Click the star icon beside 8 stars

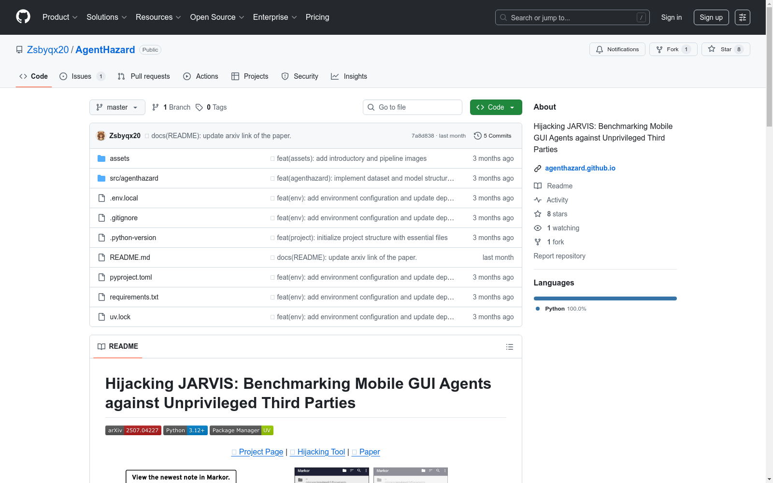click(538, 214)
